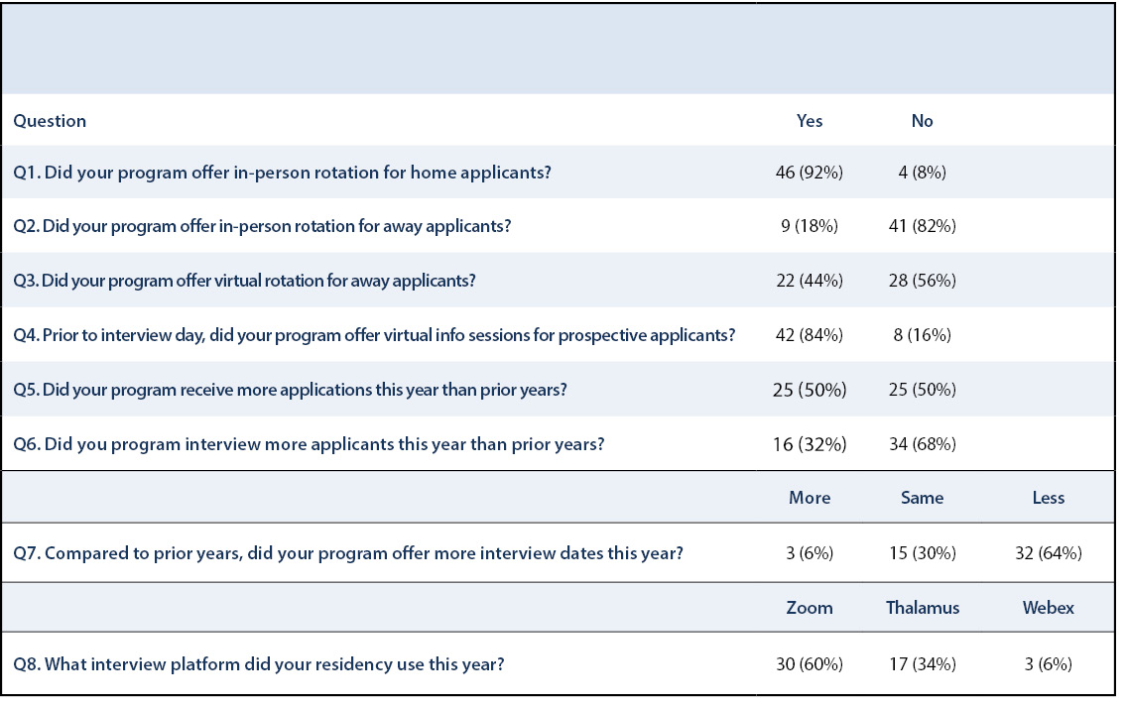
Task: Select the Yes column header
Action: tap(810, 121)
